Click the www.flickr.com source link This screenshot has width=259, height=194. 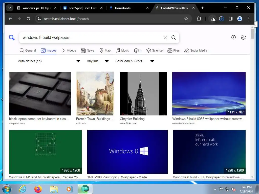(x=128, y=123)
